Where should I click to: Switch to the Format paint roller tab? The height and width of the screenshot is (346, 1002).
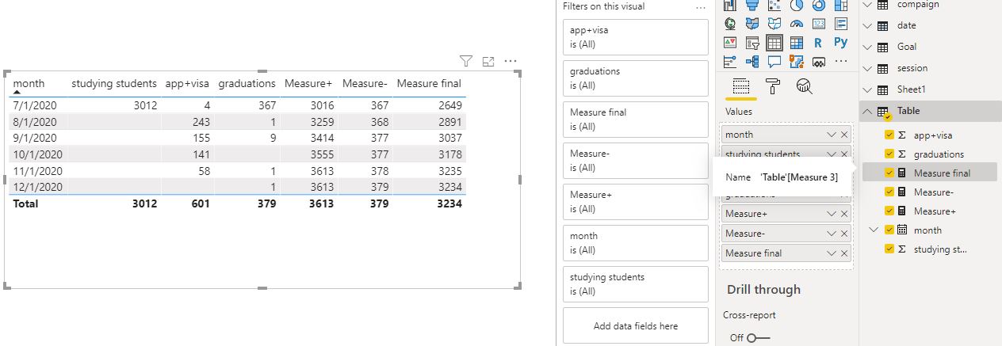point(772,86)
